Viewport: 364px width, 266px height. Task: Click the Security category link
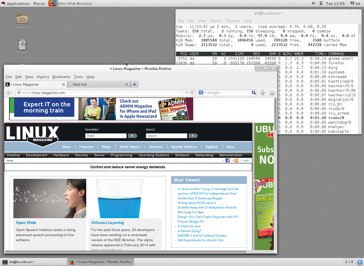(81, 155)
